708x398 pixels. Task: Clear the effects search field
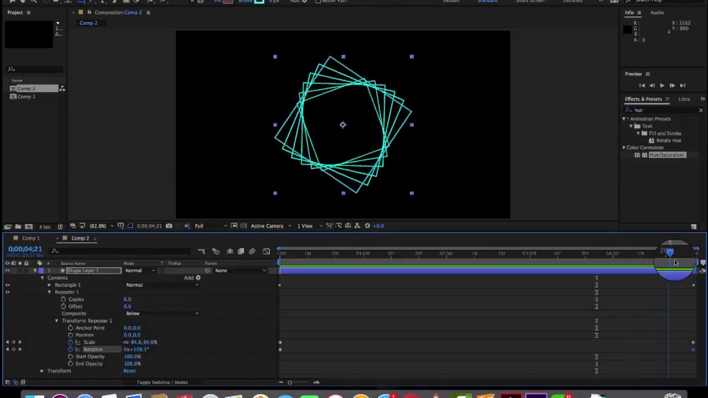[701, 111]
